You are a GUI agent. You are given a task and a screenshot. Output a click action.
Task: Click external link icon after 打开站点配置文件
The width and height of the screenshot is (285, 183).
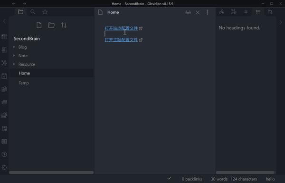click(x=141, y=29)
